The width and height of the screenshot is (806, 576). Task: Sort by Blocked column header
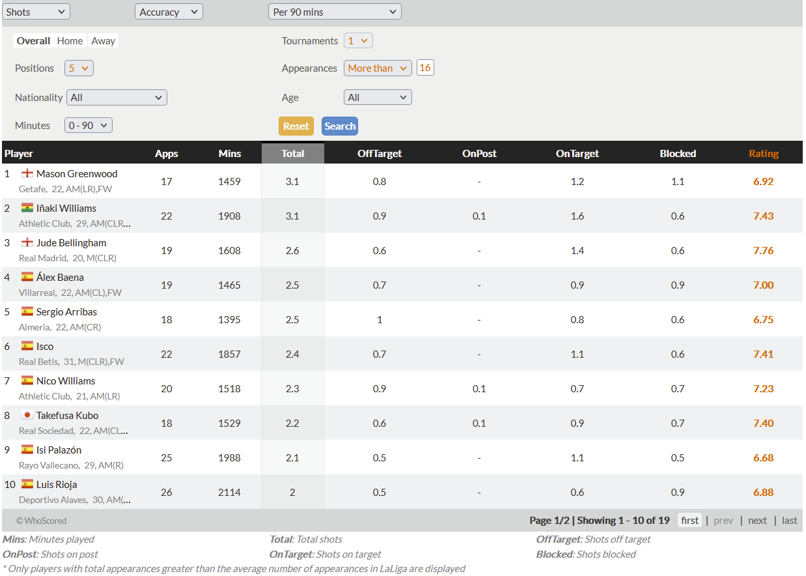point(678,154)
